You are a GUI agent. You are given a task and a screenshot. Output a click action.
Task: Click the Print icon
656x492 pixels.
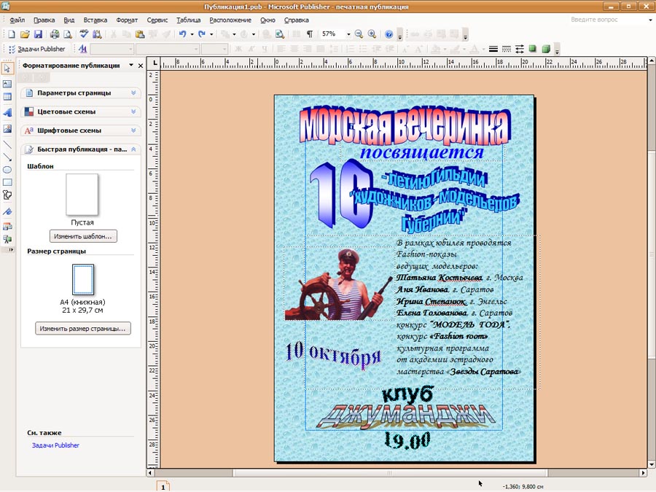[55, 34]
